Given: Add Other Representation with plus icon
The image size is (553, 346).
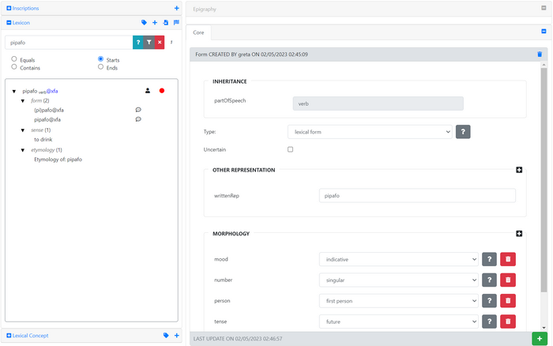Looking at the screenshot, I should [x=519, y=170].
